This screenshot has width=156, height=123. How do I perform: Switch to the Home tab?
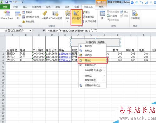pos(15,7)
